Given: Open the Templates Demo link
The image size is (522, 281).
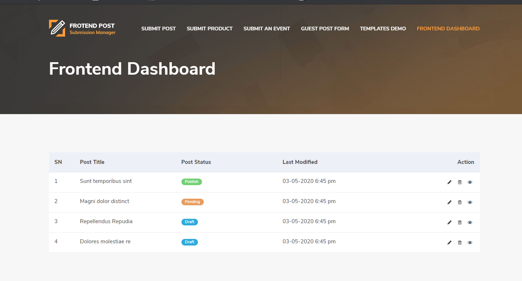Looking at the screenshot, I should click(383, 29).
